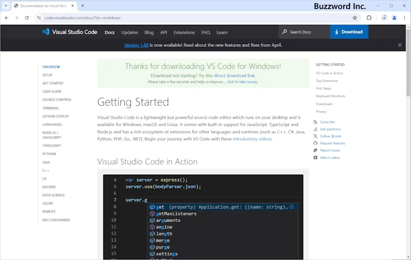Select DEV CONTAINERS in the left sidebar
This screenshot has height=260, width=411.
(x=56, y=220)
